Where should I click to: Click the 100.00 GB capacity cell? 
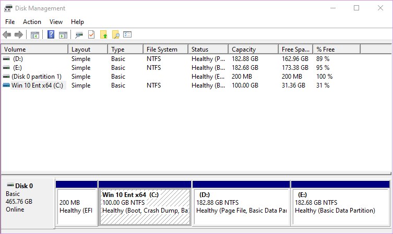click(245, 85)
